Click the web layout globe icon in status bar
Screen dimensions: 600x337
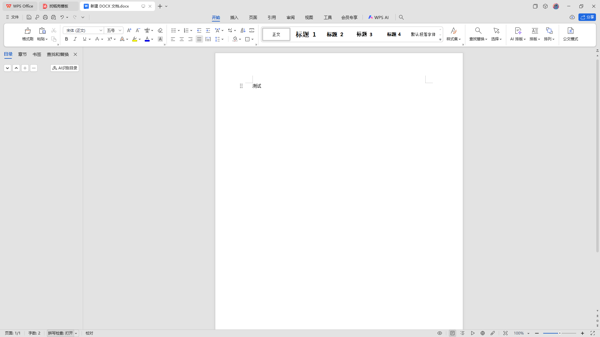click(482, 333)
